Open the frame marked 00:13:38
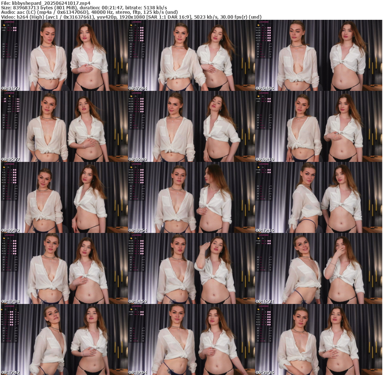The height and width of the screenshot is (375, 383). (64, 268)
